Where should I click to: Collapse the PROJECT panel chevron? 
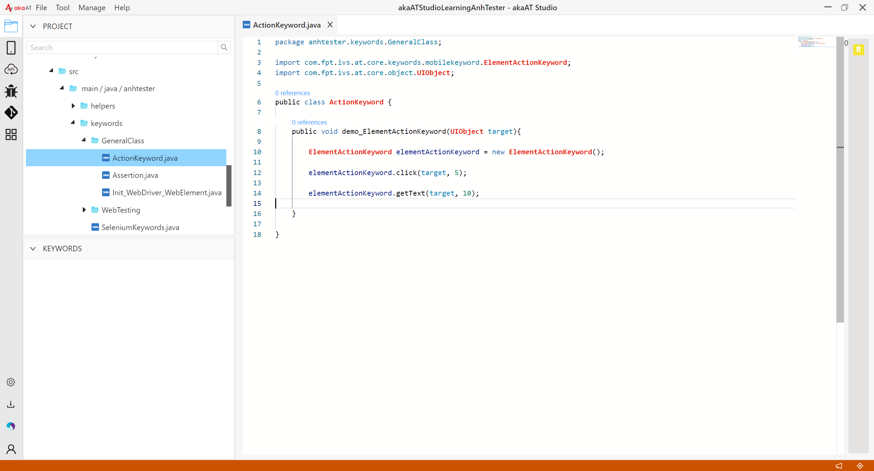(x=33, y=26)
